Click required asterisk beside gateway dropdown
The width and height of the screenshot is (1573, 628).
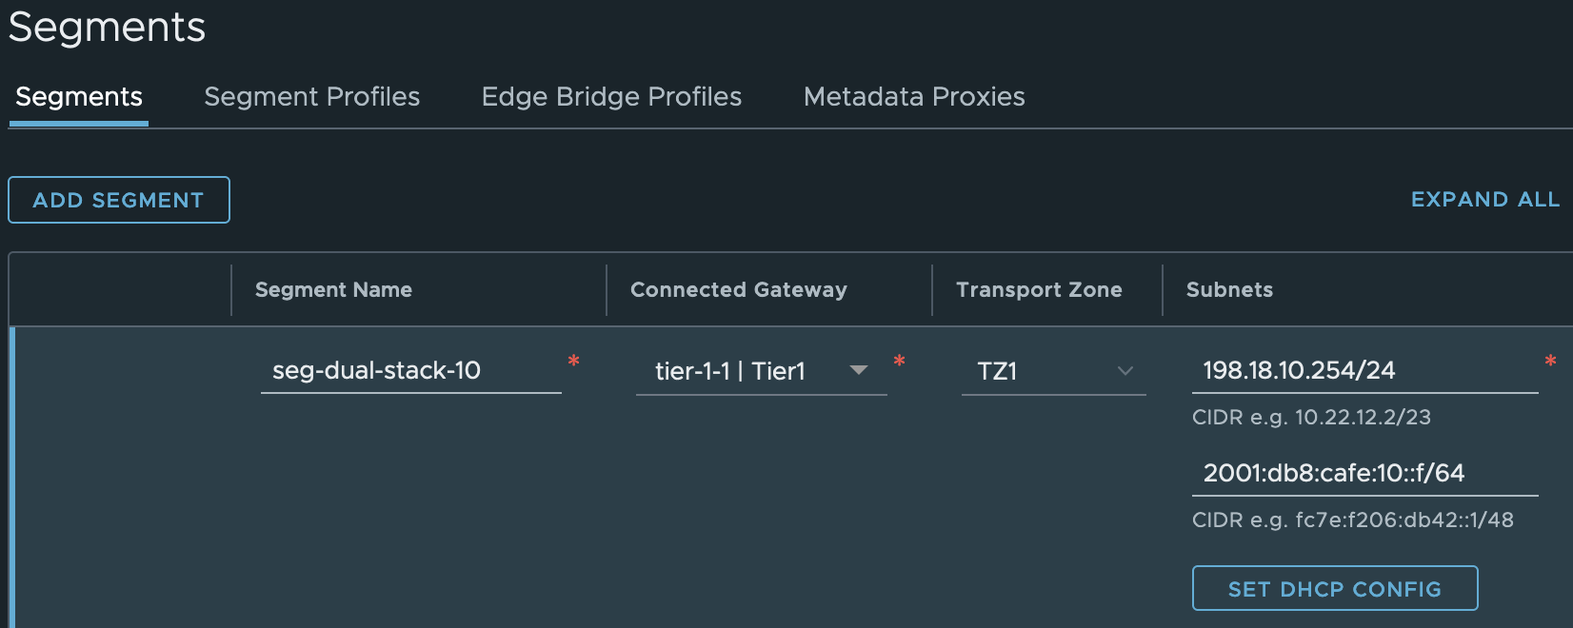[x=899, y=361]
